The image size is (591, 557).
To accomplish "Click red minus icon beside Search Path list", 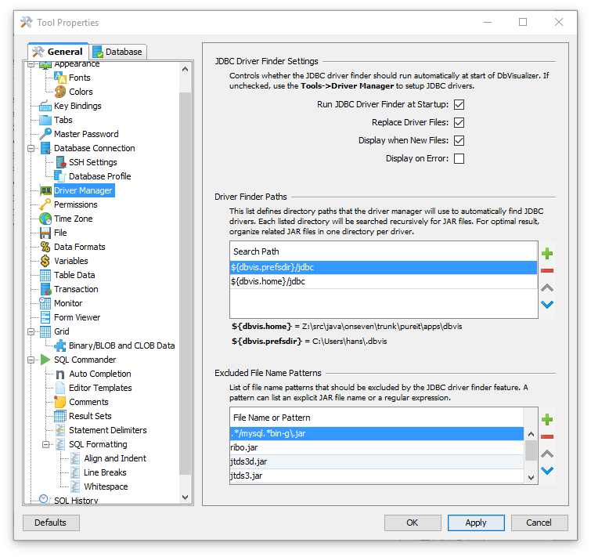I will click(x=547, y=270).
